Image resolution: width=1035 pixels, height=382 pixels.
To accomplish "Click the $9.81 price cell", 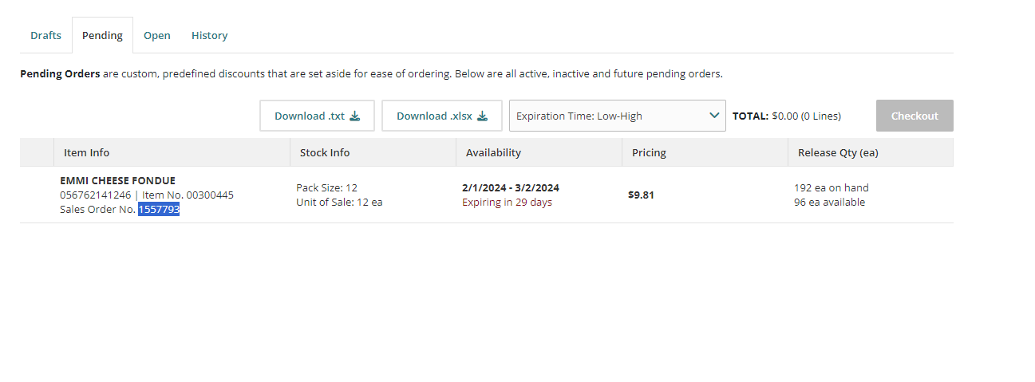I will pyautogui.click(x=641, y=195).
